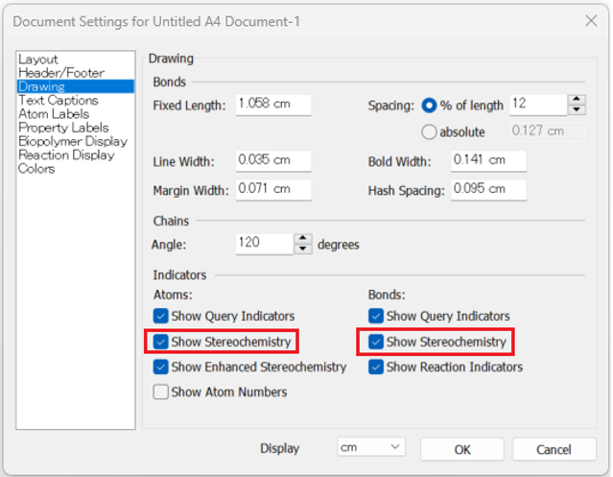Decrease spacing percentage with down arrow

[577, 109]
